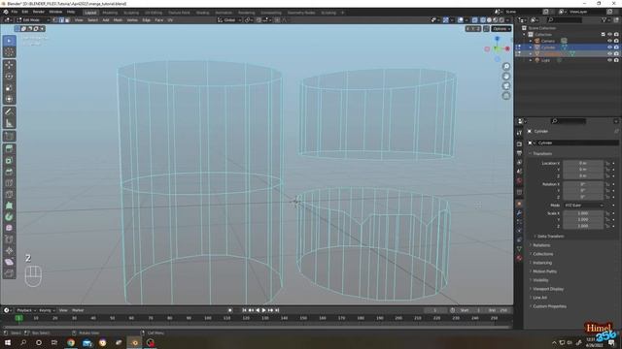Hide the Light object in outliner

[x=609, y=60]
